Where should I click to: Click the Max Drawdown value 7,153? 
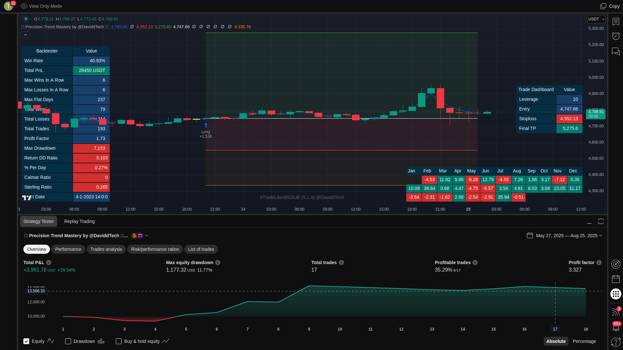92,148
